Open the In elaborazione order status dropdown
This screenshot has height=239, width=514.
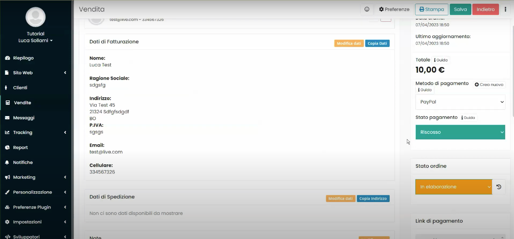tap(454, 187)
